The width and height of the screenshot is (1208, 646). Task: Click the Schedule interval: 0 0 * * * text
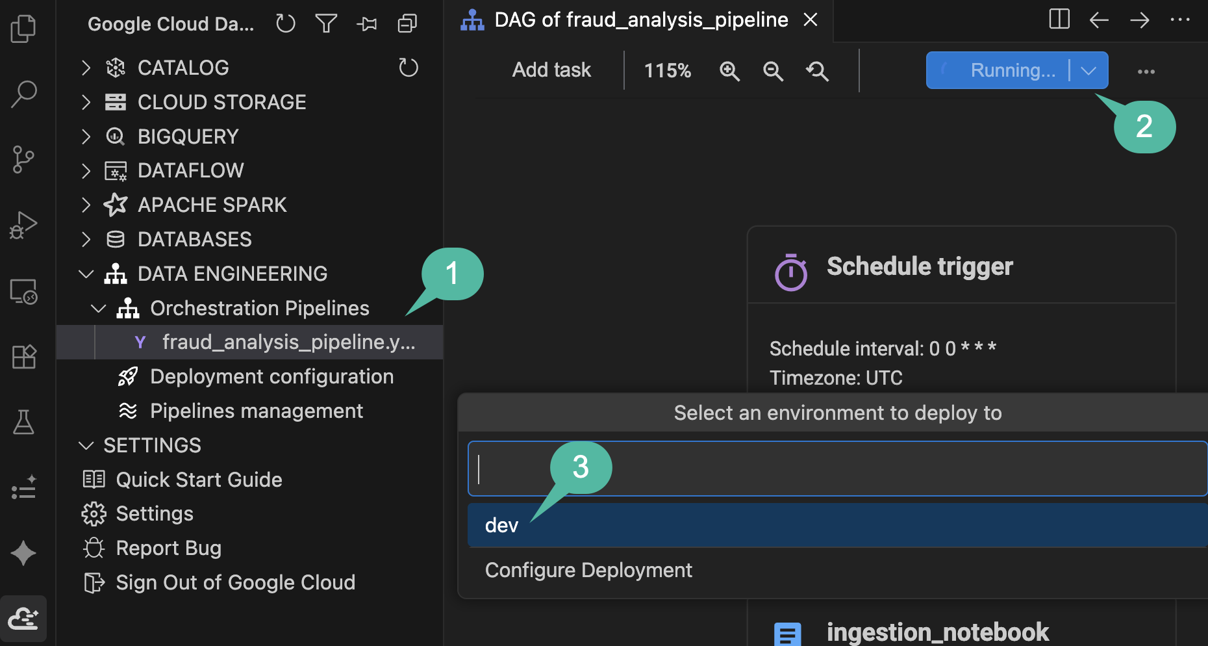[883, 349]
